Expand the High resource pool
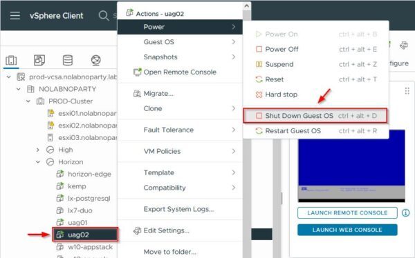 [x=37, y=150]
